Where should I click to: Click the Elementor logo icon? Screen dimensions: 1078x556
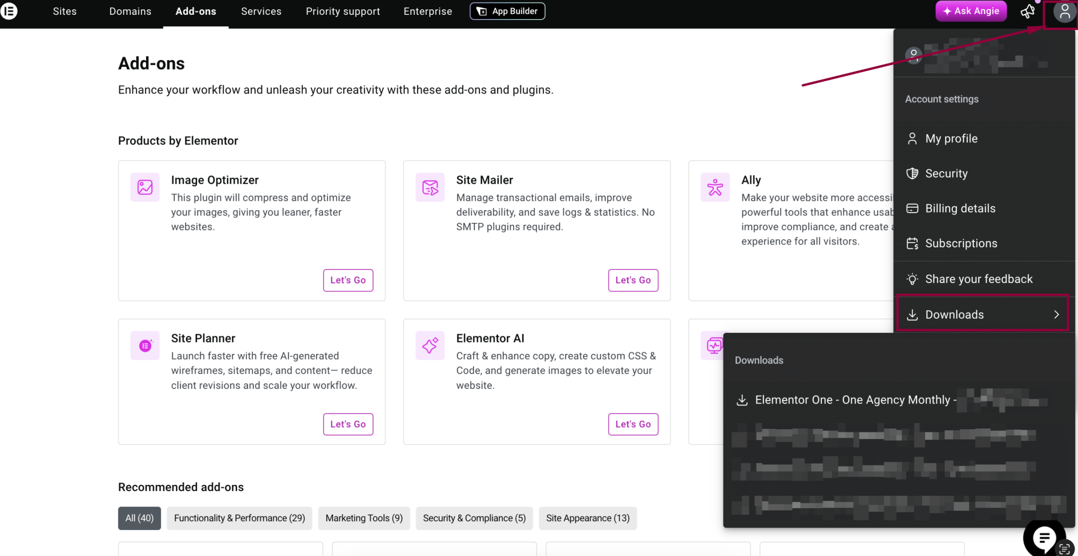(9, 11)
